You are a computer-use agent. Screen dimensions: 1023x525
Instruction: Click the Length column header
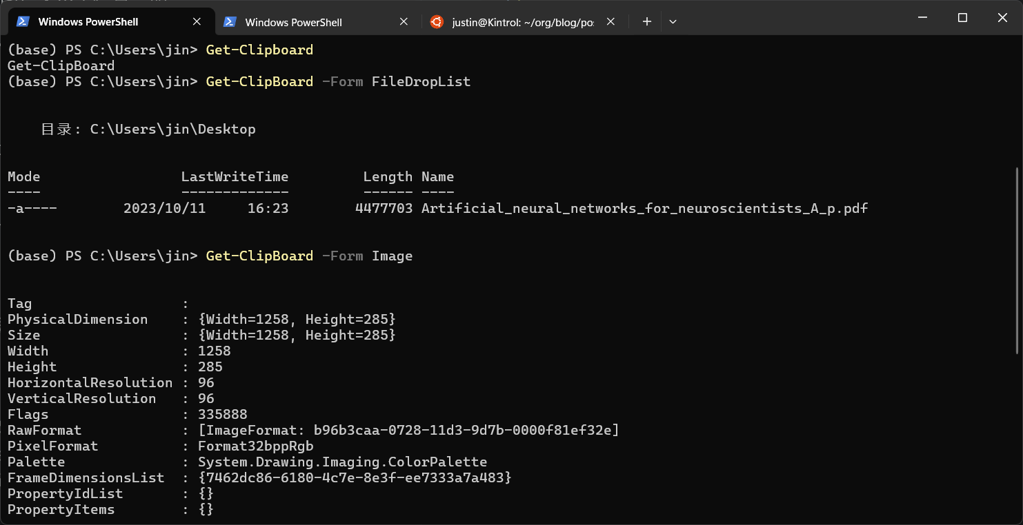click(388, 177)
